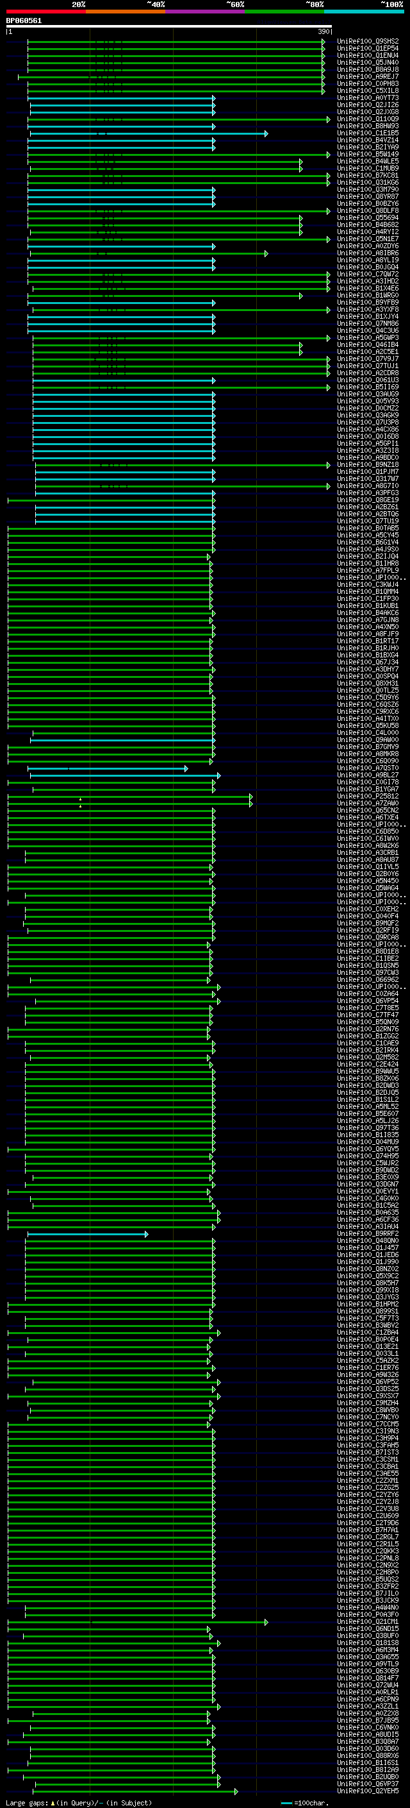410x1808 pixels.
Task: Open hit UniRef100_P25812
Action: point(367,797)
